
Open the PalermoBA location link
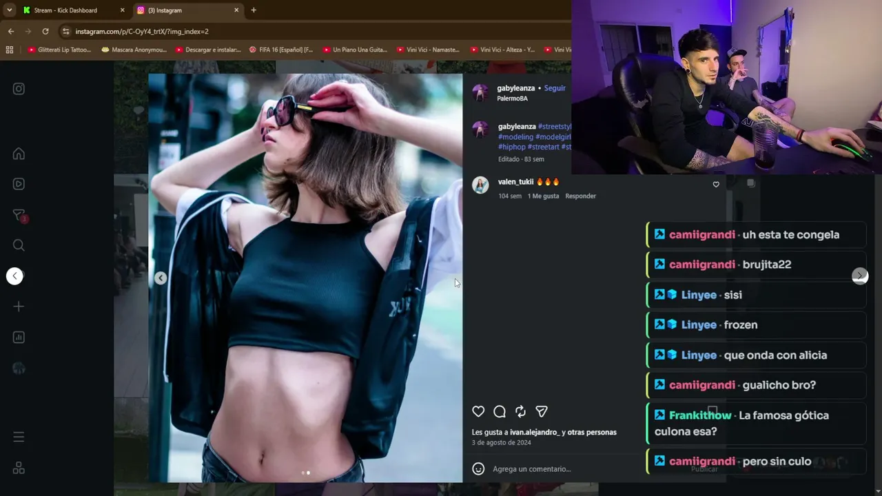512,99
